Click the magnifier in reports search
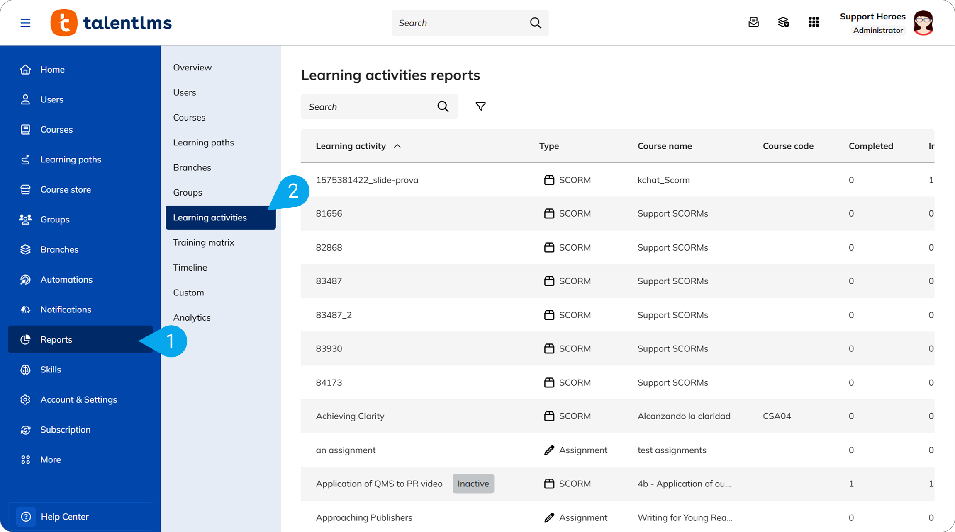This screenshot has height=532, width=955. click(443, 106)
